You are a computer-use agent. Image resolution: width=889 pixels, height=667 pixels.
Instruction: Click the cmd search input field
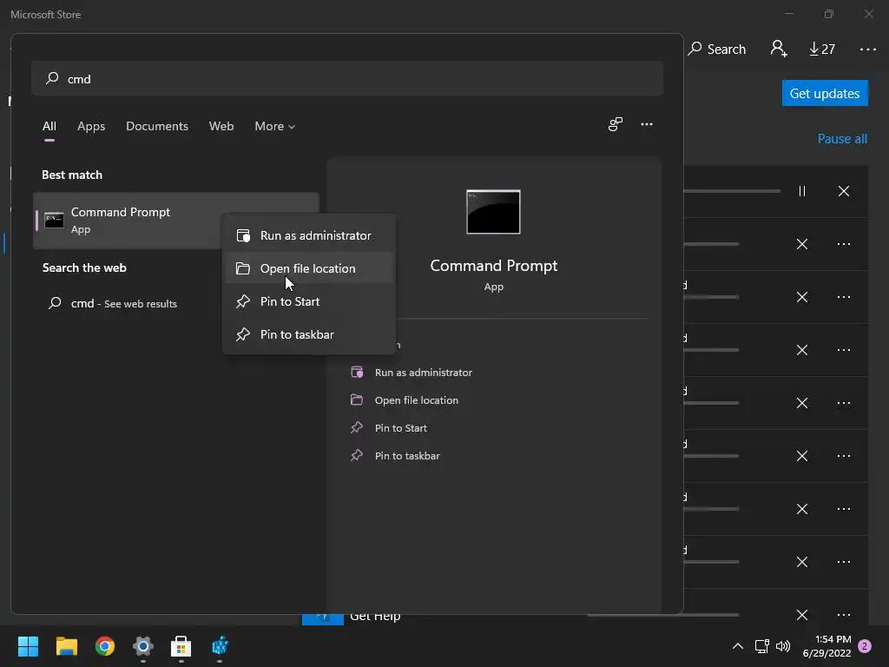tap(347, 78)
